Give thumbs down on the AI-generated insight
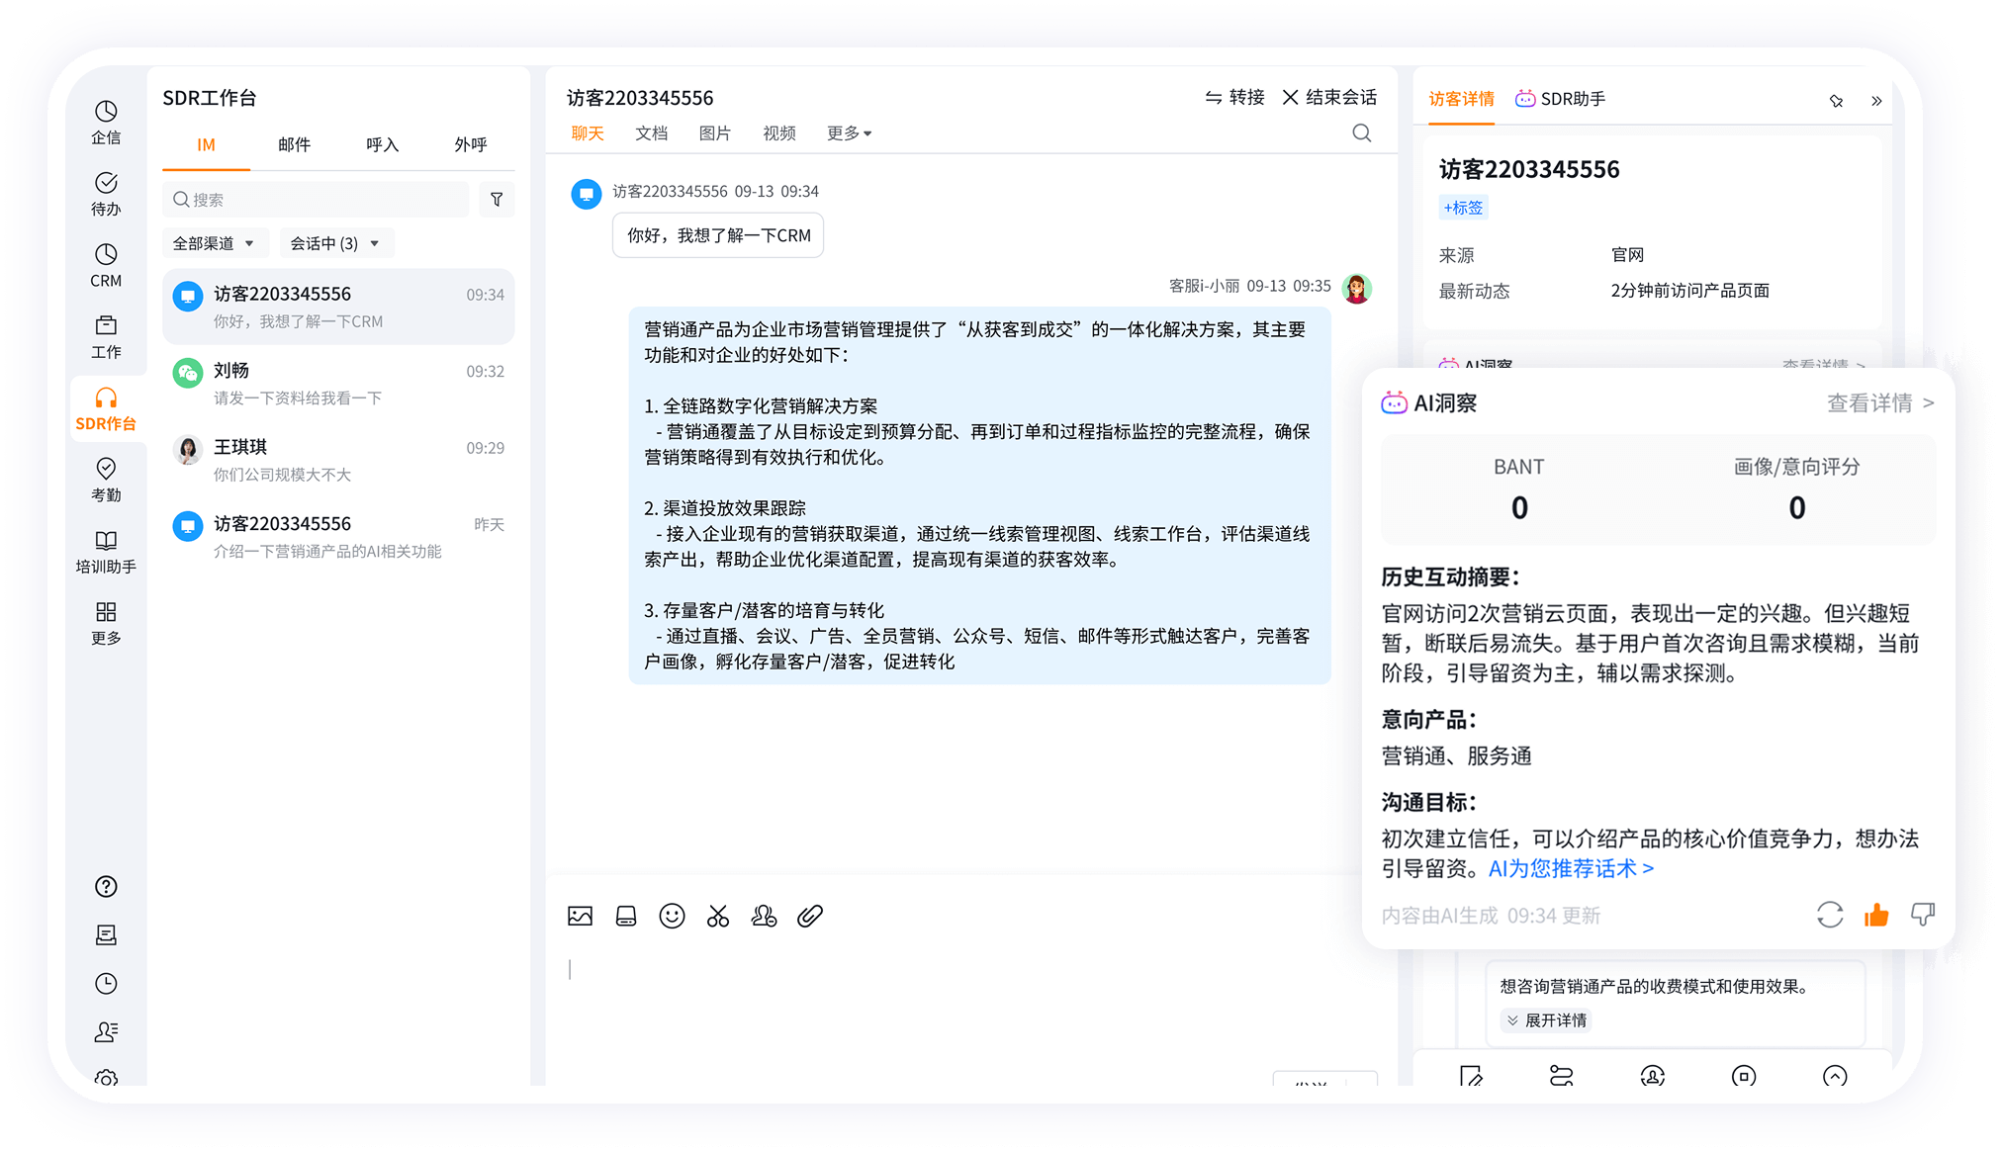2003x1151 pixels. [1923, 915]
